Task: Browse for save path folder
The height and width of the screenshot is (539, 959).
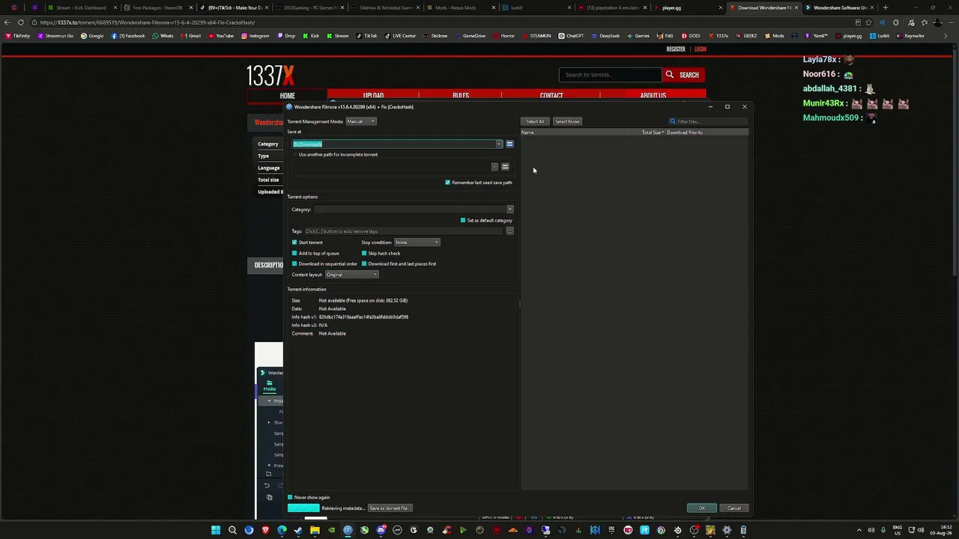Action: (x=509, y=144)
